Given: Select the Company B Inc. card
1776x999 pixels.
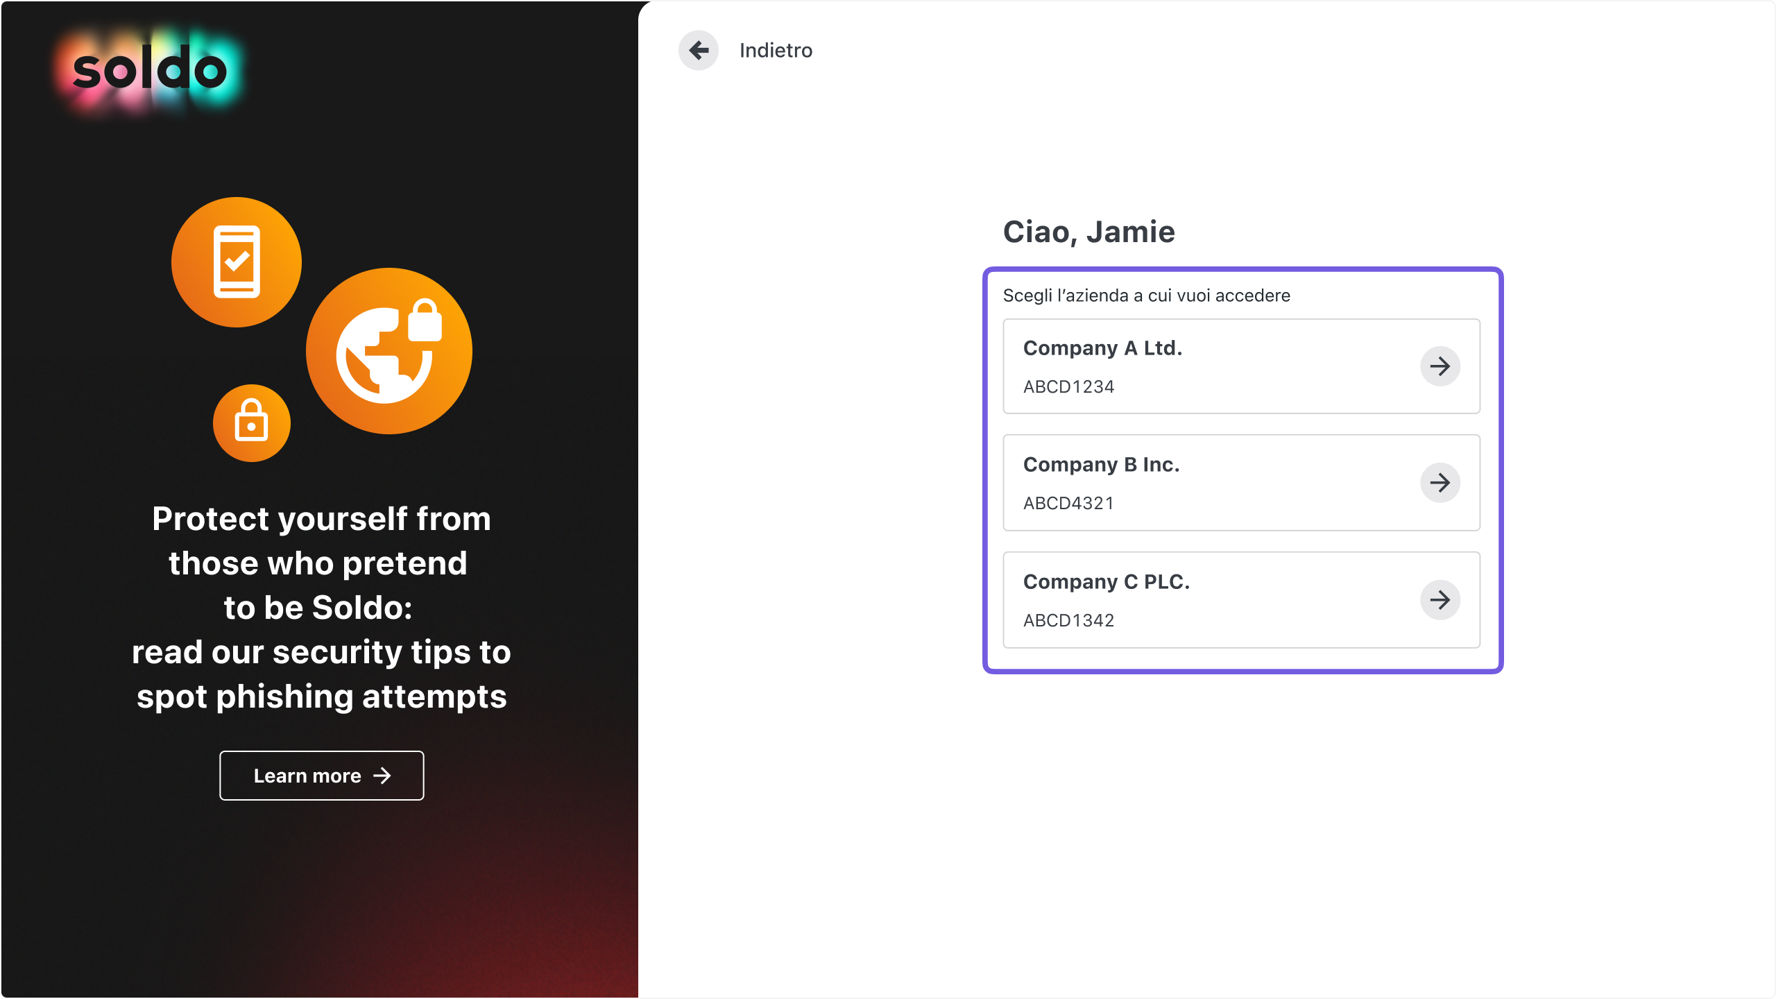Looking at the screenshot, I should pyautogui.click(x=1241, y=483).
